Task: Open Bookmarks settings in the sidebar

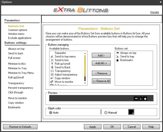Action: pos(14,107)
